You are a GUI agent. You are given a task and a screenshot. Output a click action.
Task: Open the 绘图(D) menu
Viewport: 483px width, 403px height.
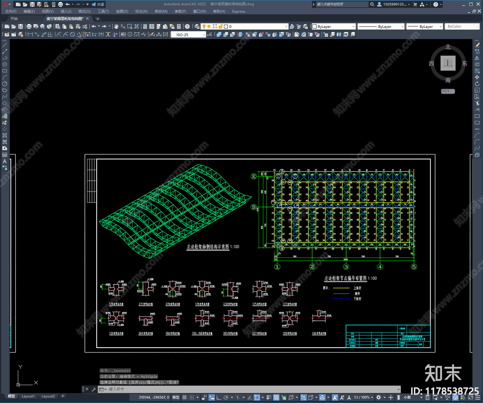(x=122, y=11)
